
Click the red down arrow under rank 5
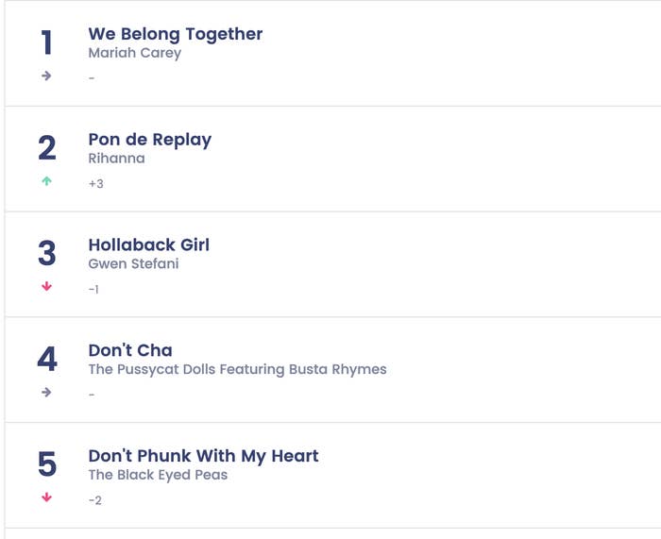coord(46,497)
